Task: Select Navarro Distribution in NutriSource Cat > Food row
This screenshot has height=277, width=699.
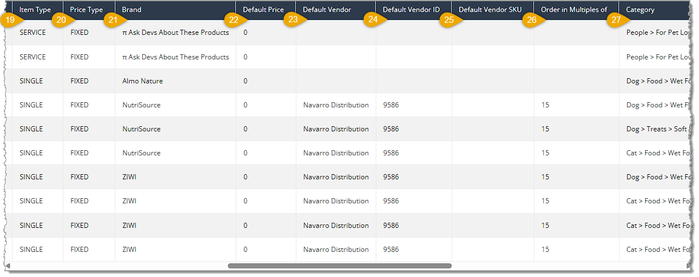Action: 336,153
